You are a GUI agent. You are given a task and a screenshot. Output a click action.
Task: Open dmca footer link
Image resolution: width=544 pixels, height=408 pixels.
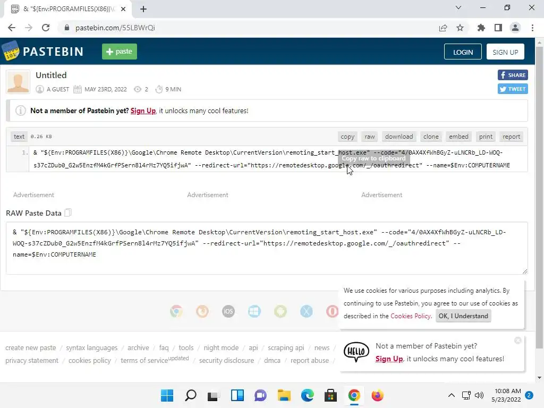pyautogui.click(x=272, y=361)
